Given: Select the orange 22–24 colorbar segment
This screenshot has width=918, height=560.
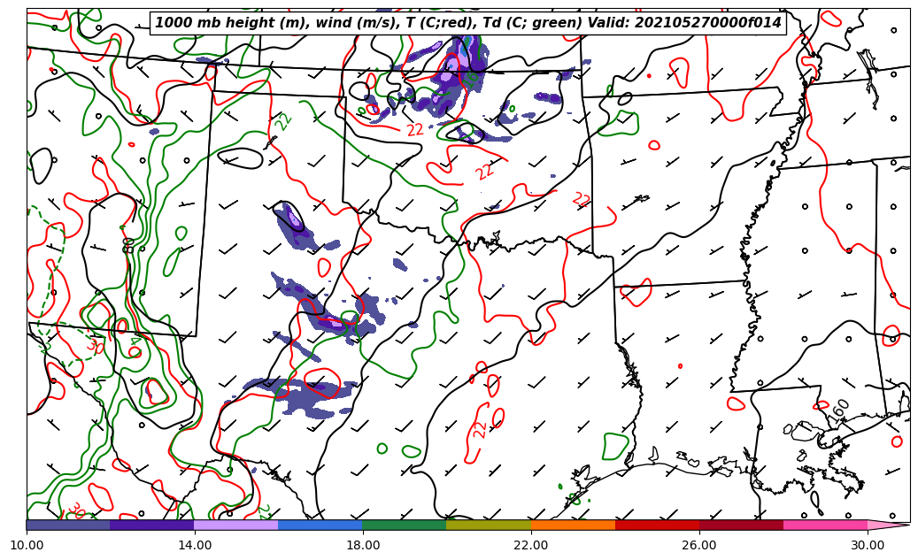Looking at the screenshot, I should point(572,525).
